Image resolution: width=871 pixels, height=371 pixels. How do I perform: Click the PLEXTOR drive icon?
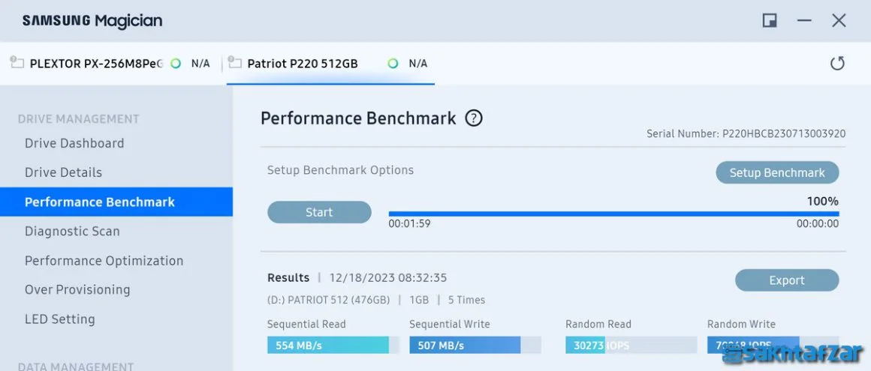click(17, 62)
